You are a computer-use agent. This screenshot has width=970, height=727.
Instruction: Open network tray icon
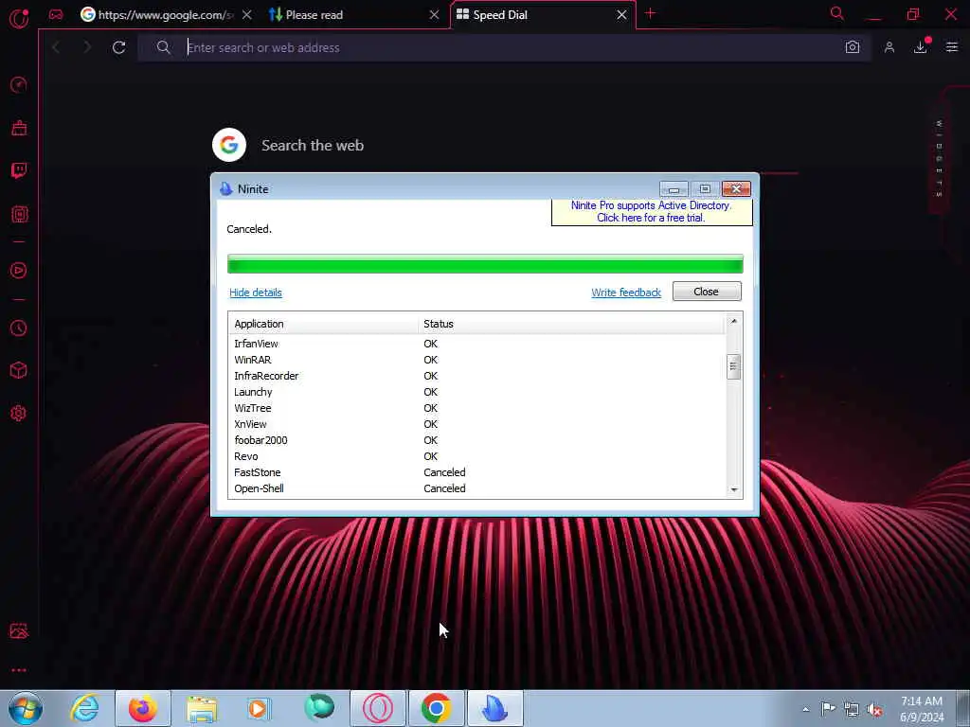point(852,710)
